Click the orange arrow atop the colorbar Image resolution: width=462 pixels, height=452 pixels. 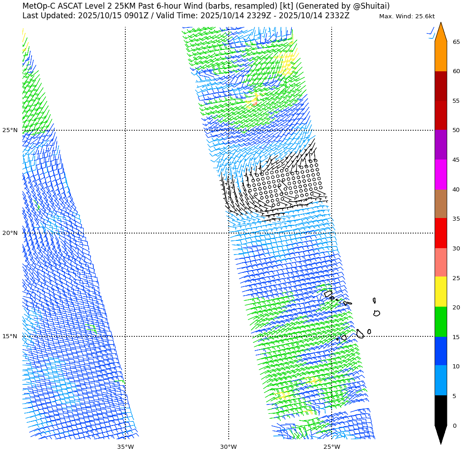441,33
